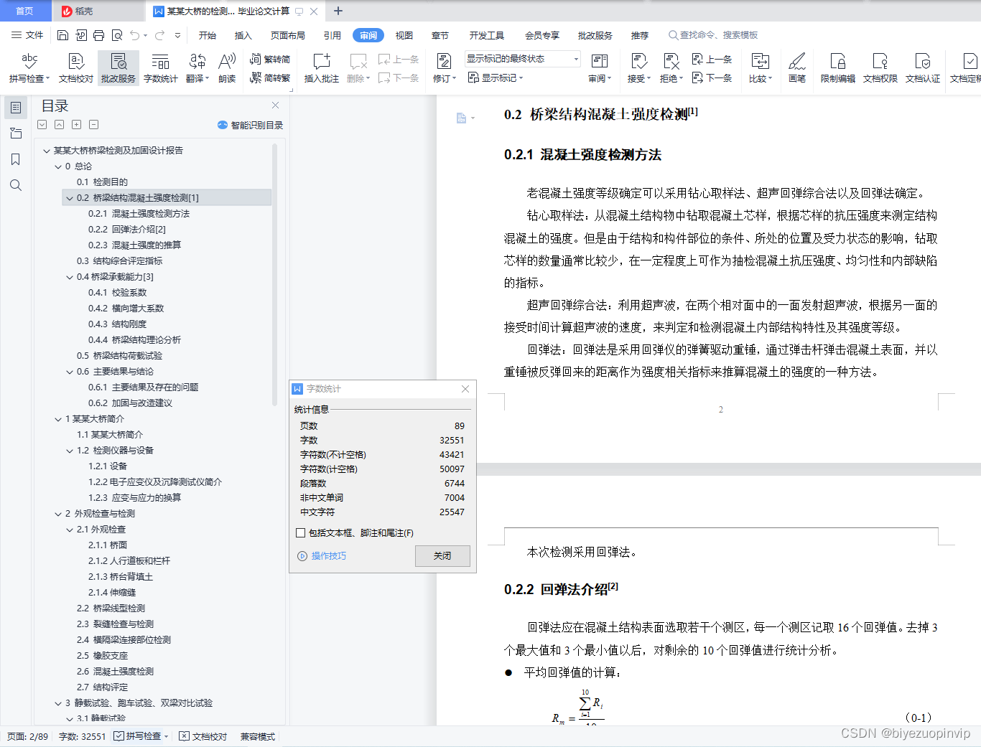This screenshot has height=747, width=981.
Task: Open the 批改服务 ribbon tool
Action: point(118,68)
